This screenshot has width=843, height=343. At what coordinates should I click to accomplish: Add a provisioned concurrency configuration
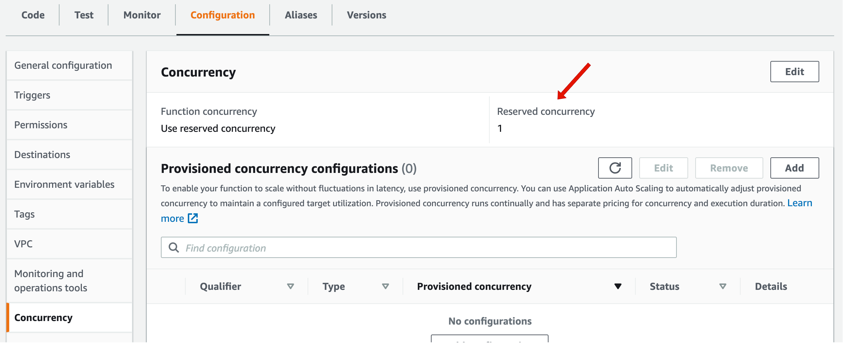(x=794, y=168)
